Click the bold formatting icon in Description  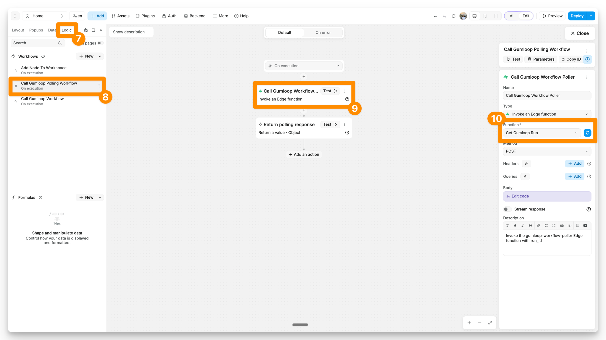(515, 226)
